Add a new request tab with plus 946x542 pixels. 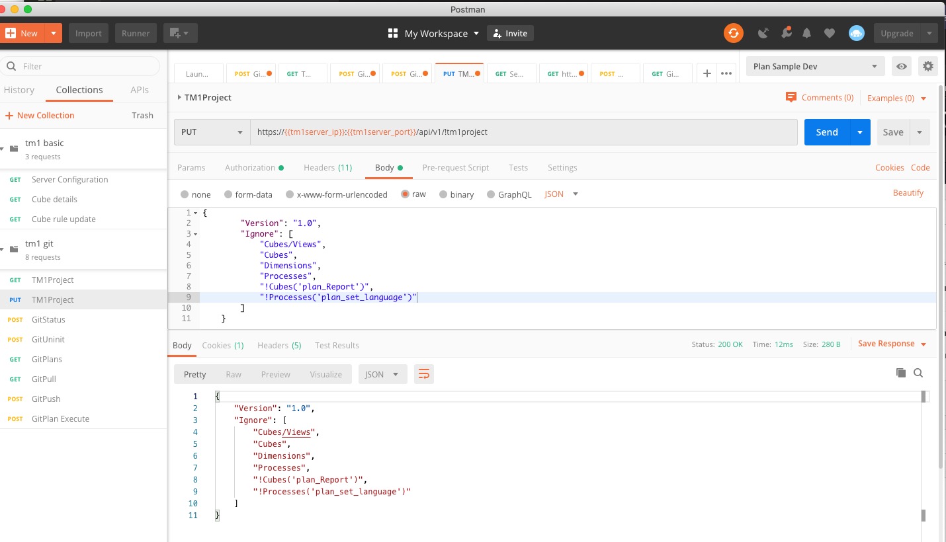[707, 73]
